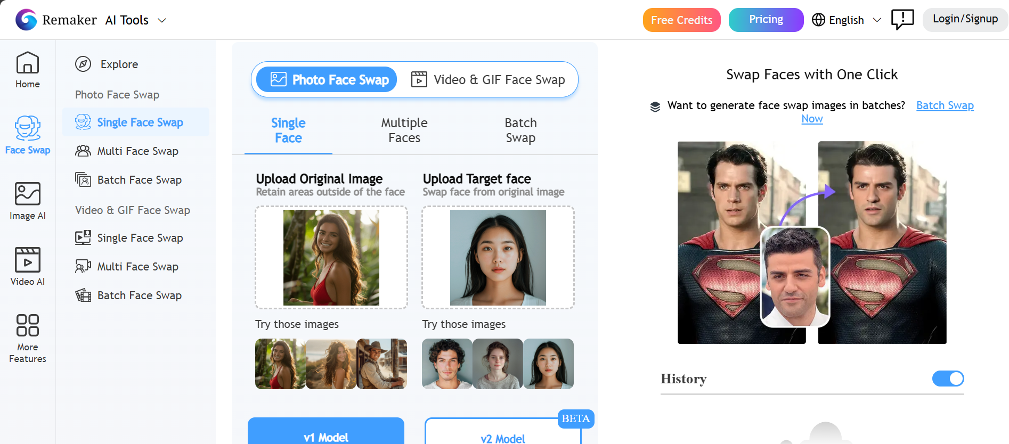Click the Login/Signup button
The height and width of the screenshot is (444, 1009).
pyautogui.click(x=965, y=19)
